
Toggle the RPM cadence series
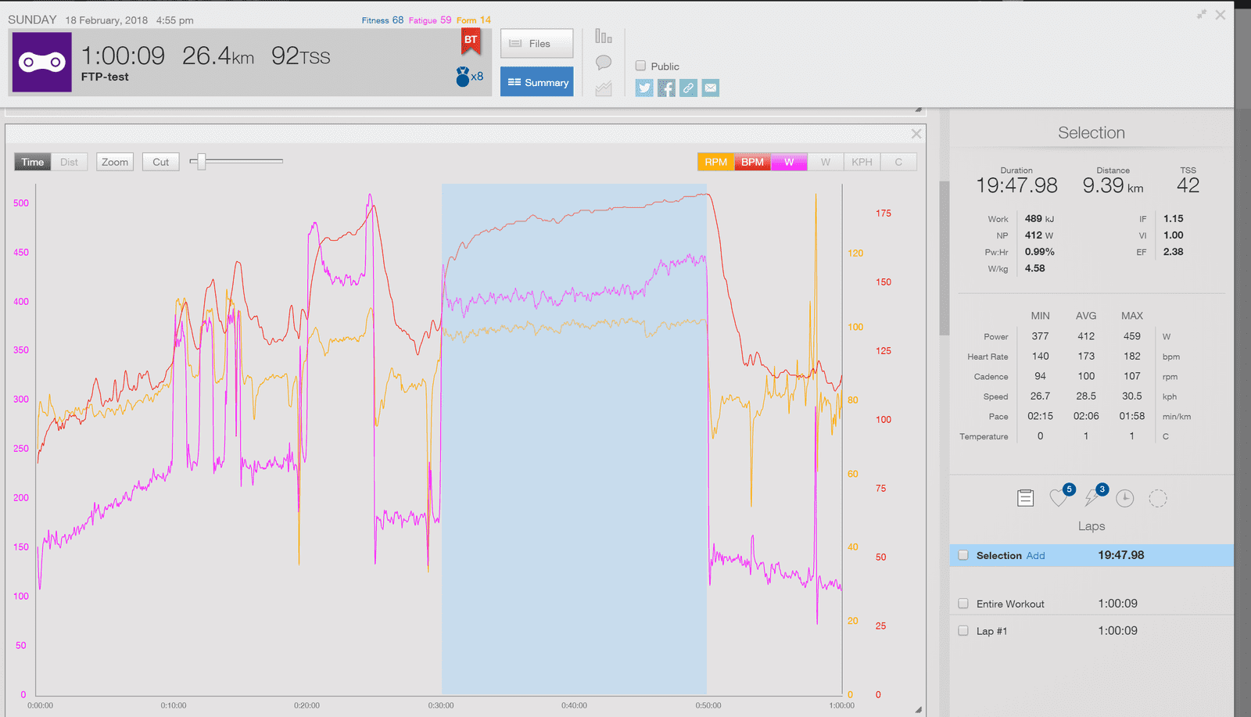(715, 162)
